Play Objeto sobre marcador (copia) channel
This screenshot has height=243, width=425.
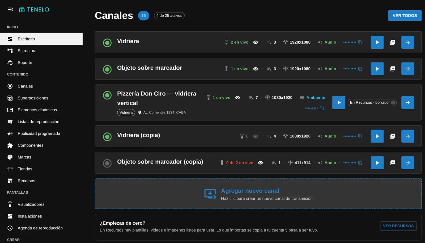point(377,163)
